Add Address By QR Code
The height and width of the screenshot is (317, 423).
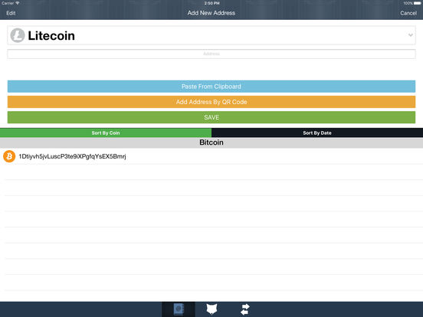211,102
